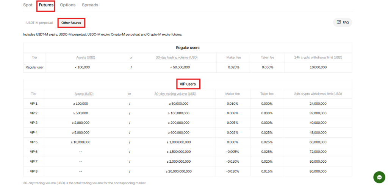
Task: Click the VIP 3 tier cell
Action: pos(34,123)
